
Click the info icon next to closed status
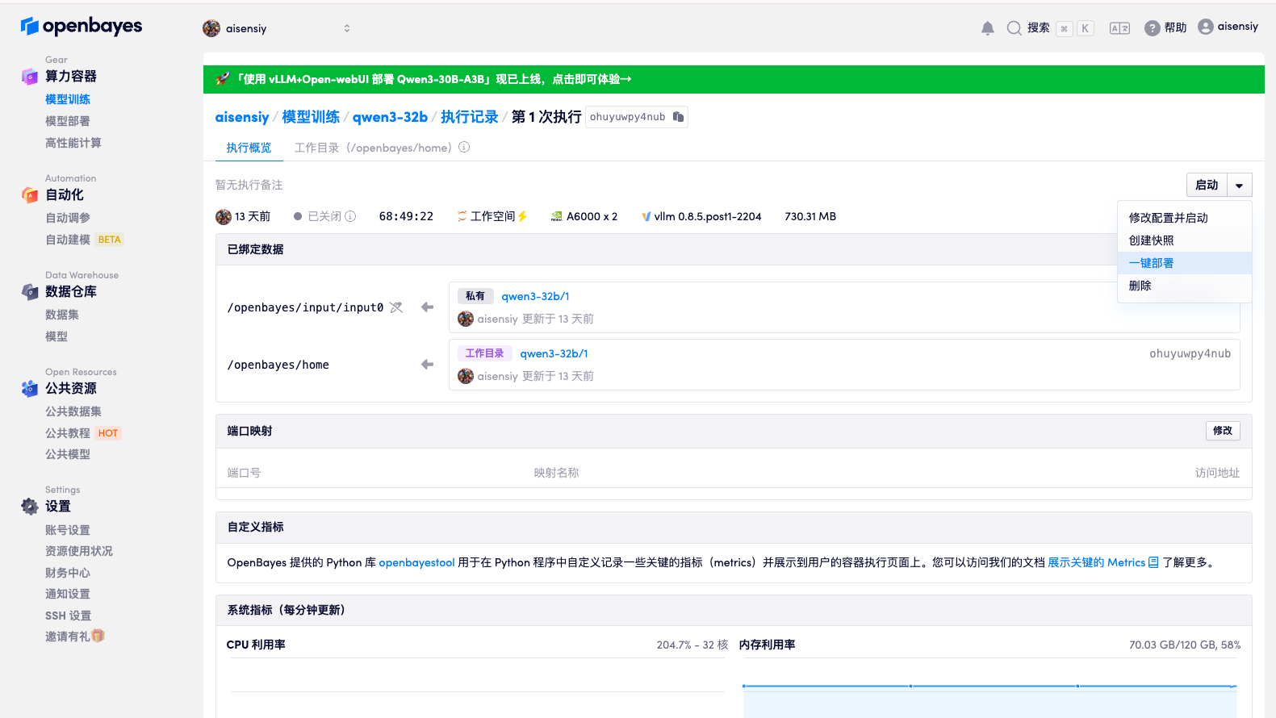(x=350, y=216)
